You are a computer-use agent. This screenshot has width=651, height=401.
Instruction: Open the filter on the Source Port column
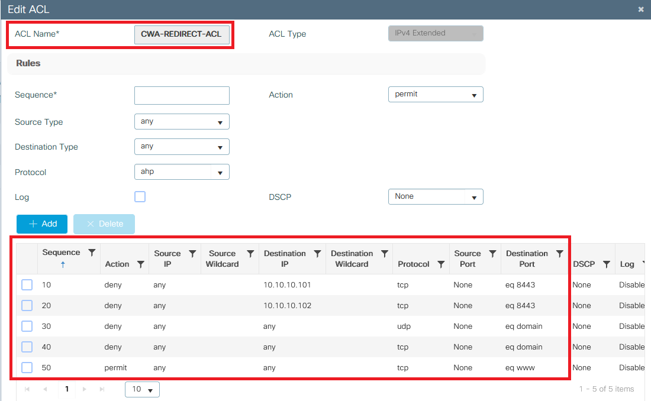tap(492, 253)
